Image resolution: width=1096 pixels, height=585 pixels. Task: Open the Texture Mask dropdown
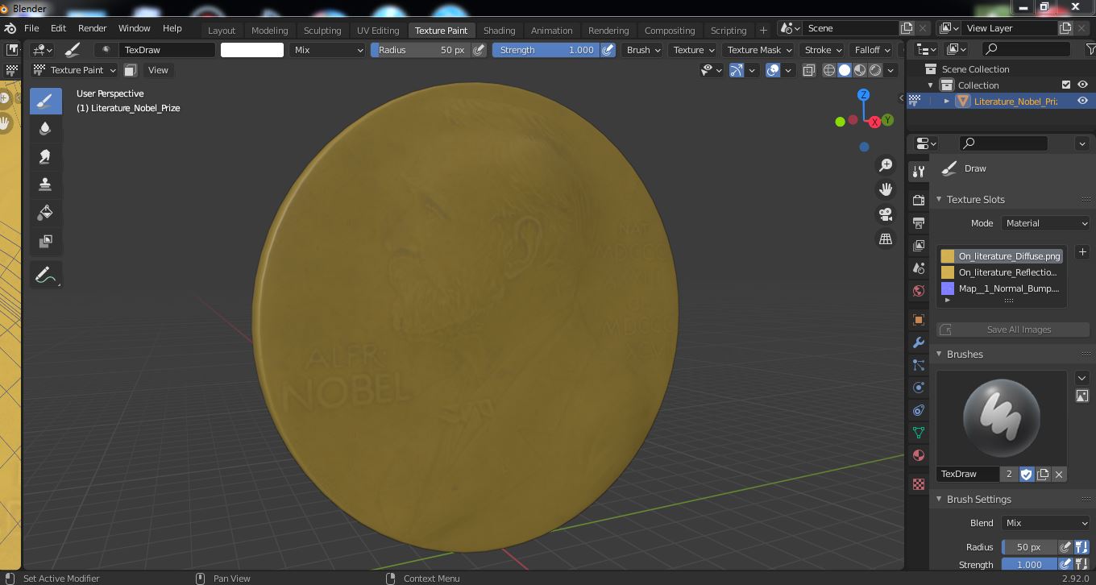point(759,50)
